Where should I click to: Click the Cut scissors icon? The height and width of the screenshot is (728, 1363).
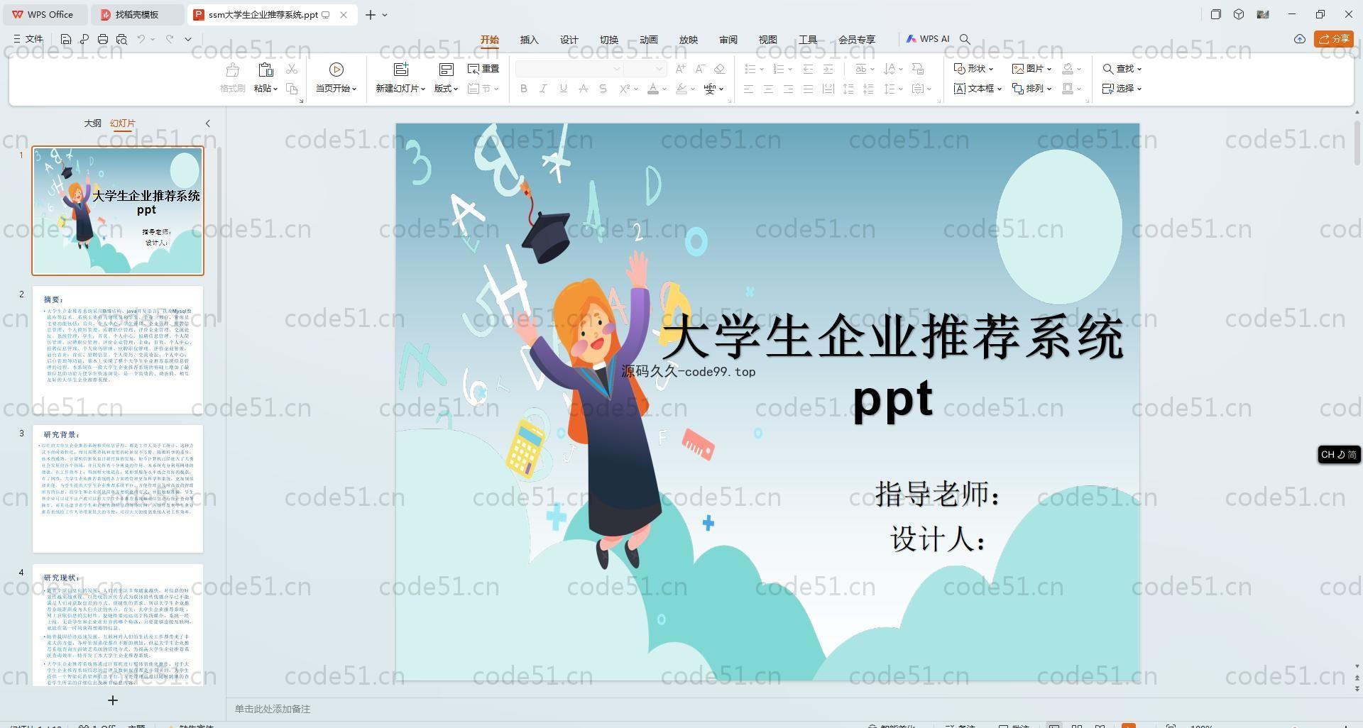pyautogui.click(x=292, y=69)
